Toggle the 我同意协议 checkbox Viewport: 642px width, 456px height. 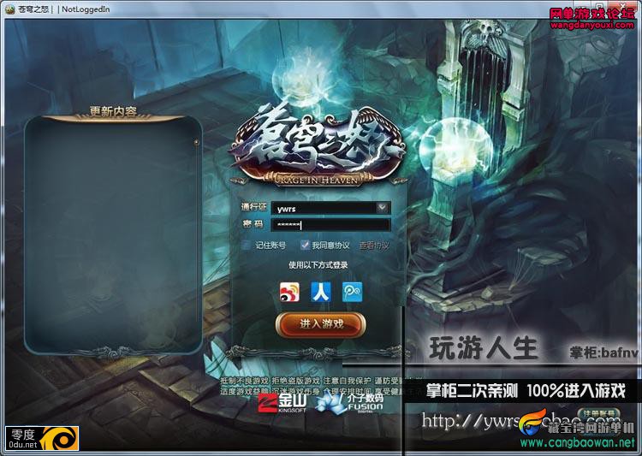click(305, 245)
